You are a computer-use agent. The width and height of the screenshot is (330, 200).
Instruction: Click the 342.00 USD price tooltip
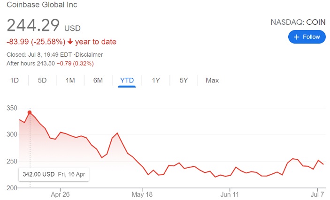point(54,174)
